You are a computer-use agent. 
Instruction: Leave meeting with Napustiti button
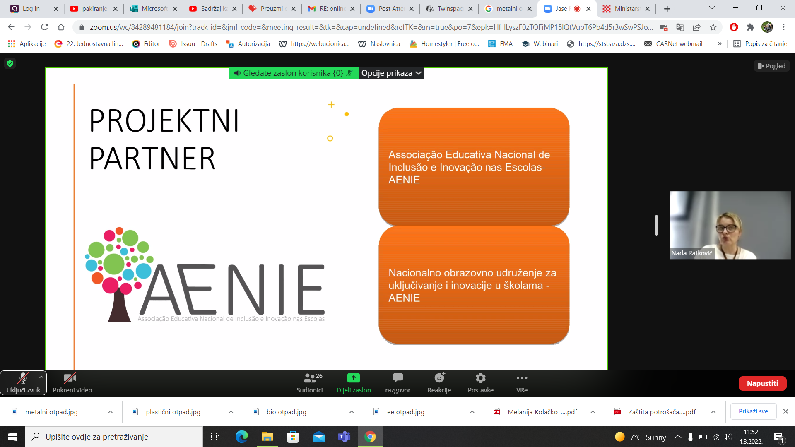762,383
